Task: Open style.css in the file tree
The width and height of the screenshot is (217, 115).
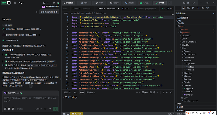Action: click(x=189, y=95)
